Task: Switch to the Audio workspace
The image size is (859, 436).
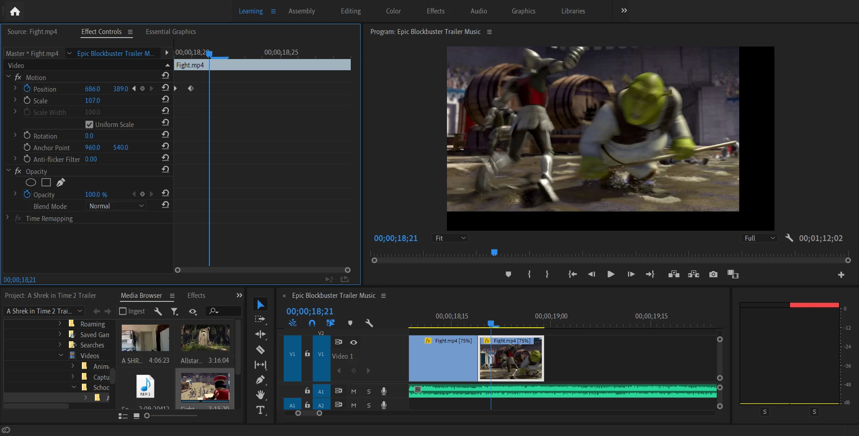Action: [479, 11]
